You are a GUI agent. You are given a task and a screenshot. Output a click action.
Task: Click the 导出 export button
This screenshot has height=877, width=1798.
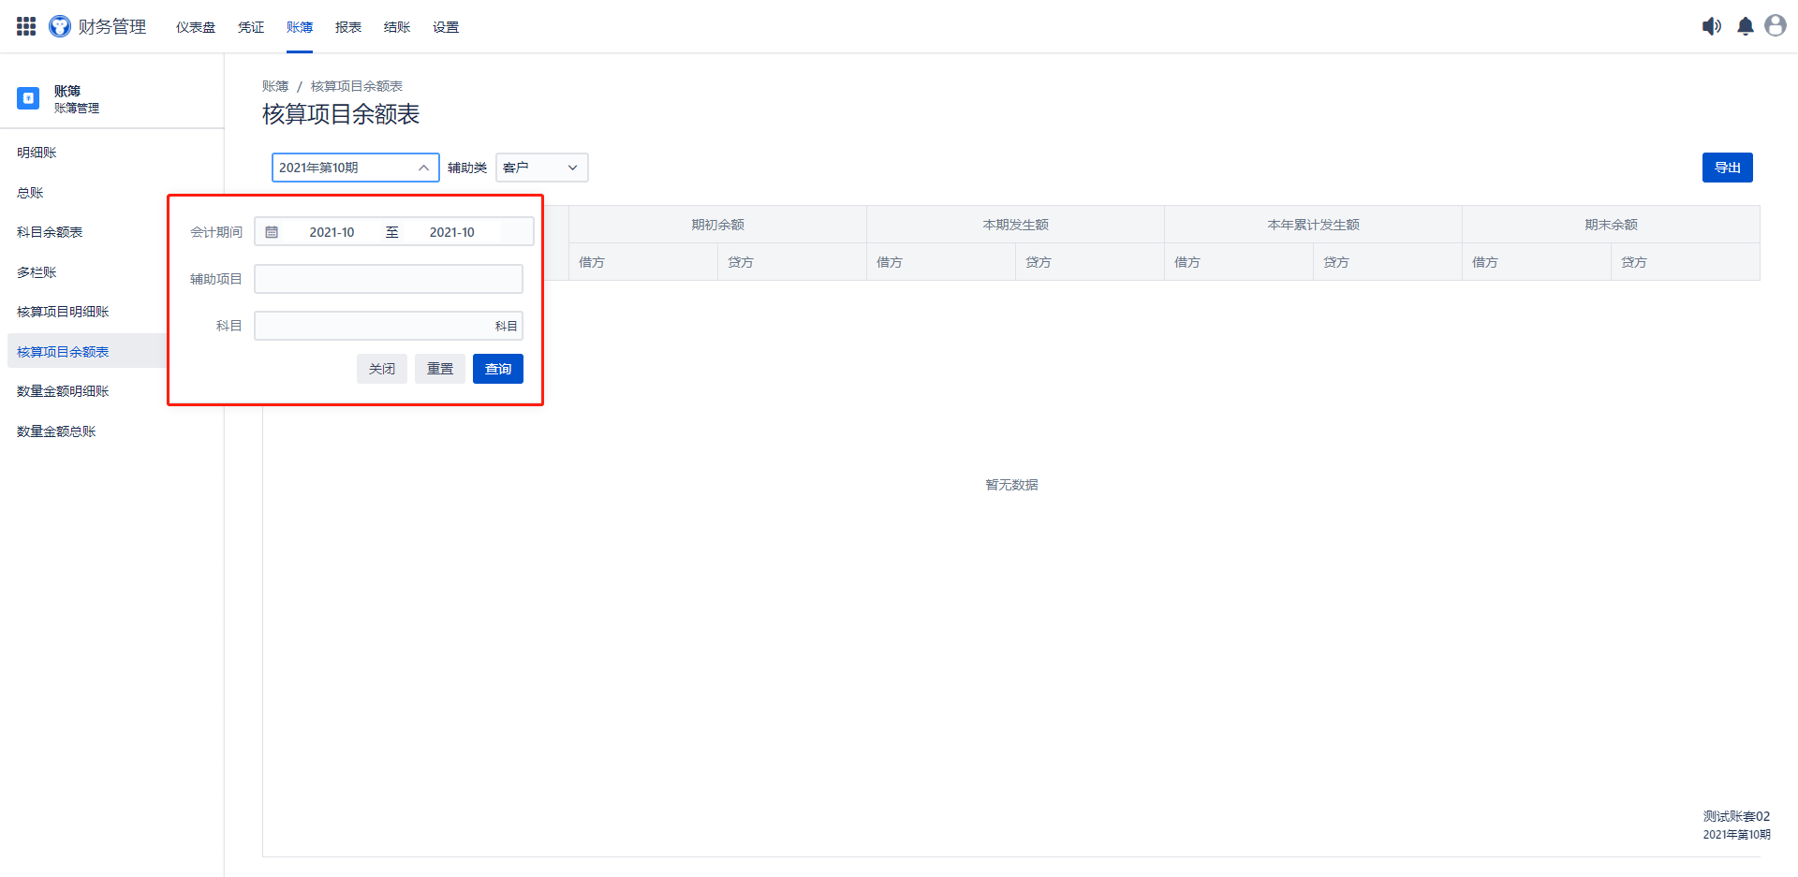[x=1727, y=168]
